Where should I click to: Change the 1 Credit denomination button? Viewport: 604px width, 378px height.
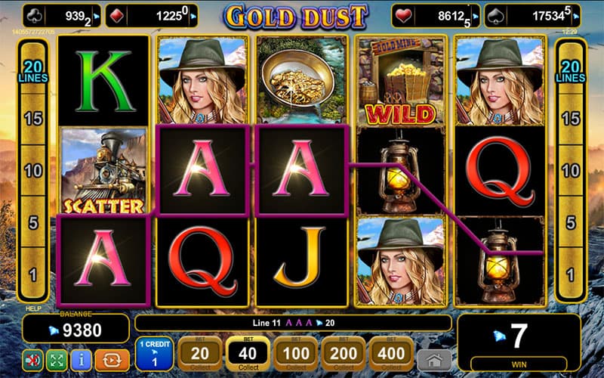click(x=155, y=353)
